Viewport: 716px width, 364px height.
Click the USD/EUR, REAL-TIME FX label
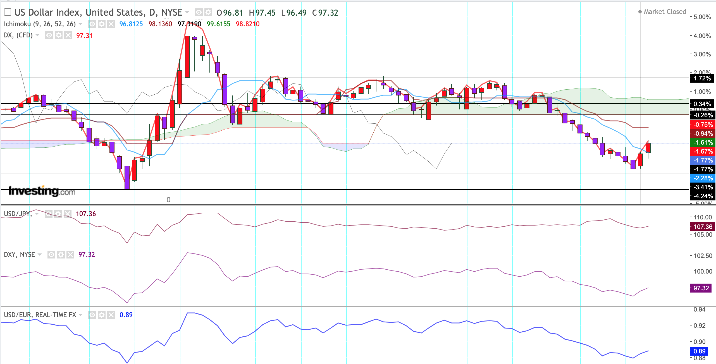(40, 315)
